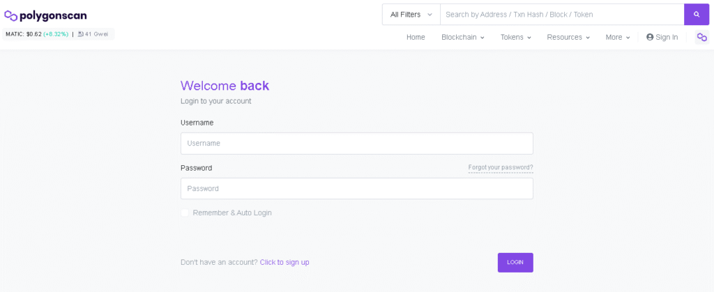The height and width of the screenshot is (292, 714).
Task: Expand the More menu
Action: 617,38
